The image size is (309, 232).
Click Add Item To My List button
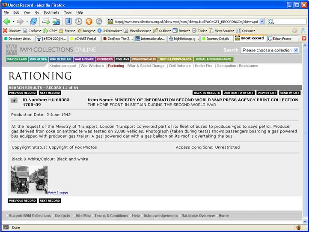[x=238, y=93]
